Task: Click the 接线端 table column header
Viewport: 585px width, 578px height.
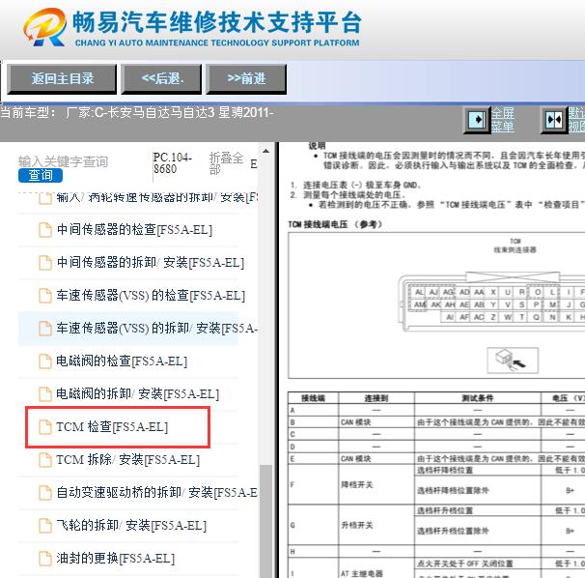Action: tap(313, 398)
